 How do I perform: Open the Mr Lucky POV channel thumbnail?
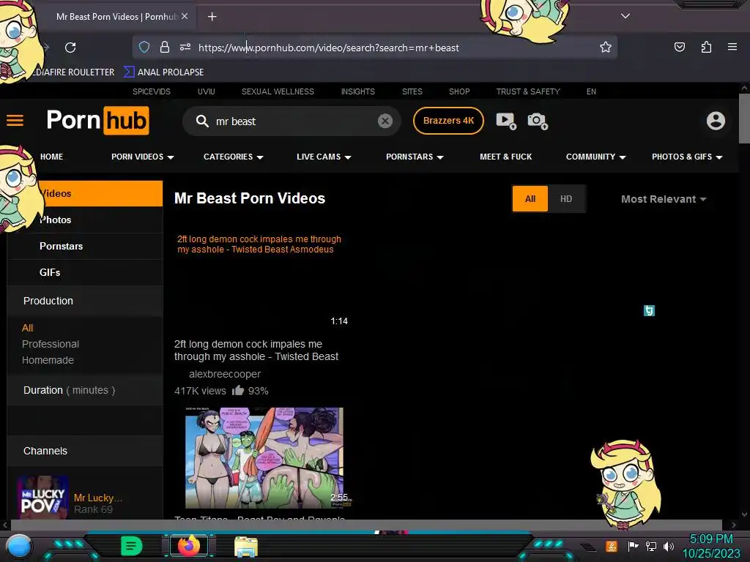(42, 498)
